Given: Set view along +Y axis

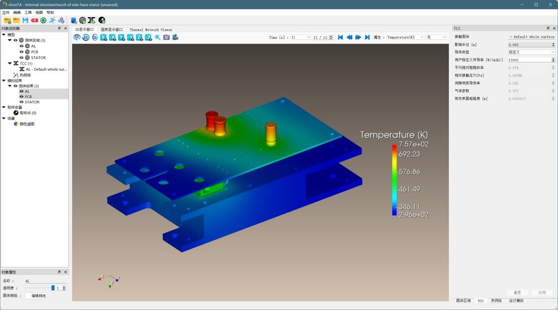Looking at the screenshot, I should [x=121, y=37].
